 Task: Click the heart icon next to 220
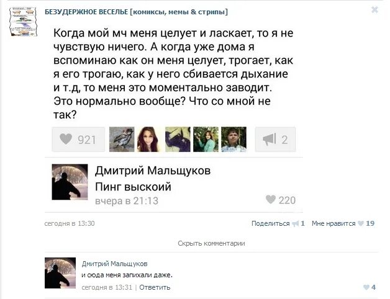271,199
